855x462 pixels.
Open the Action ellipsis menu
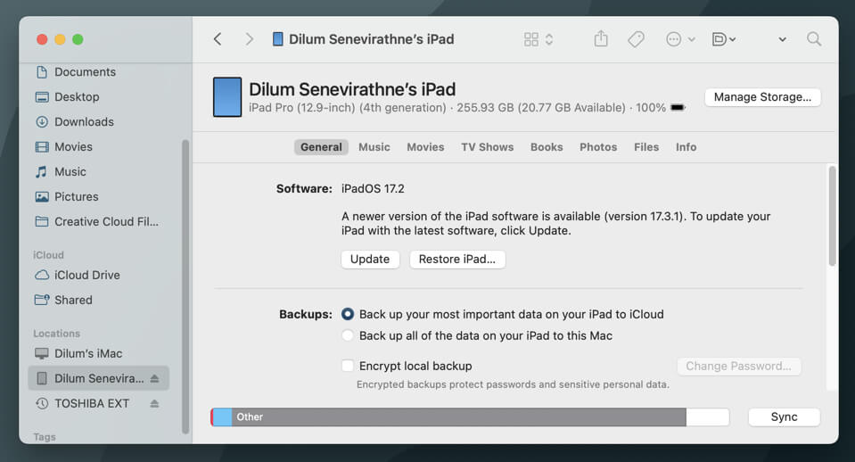pos(680,39)
